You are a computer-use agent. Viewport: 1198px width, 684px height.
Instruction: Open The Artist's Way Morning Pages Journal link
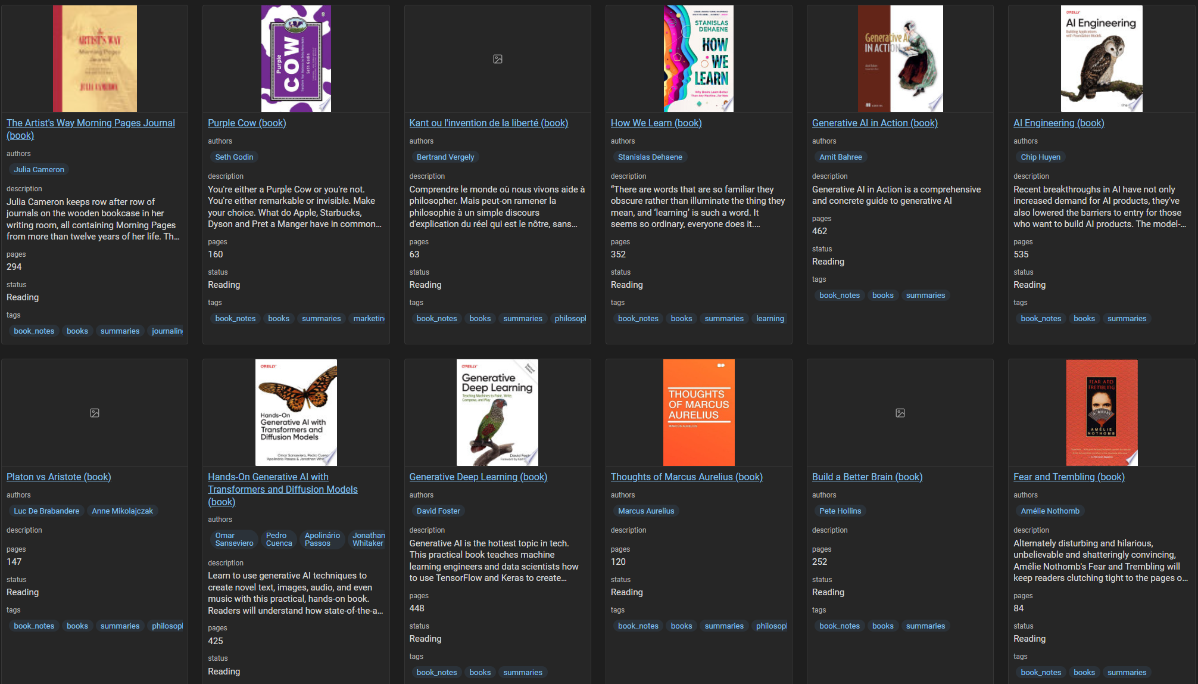click(91, 123)
